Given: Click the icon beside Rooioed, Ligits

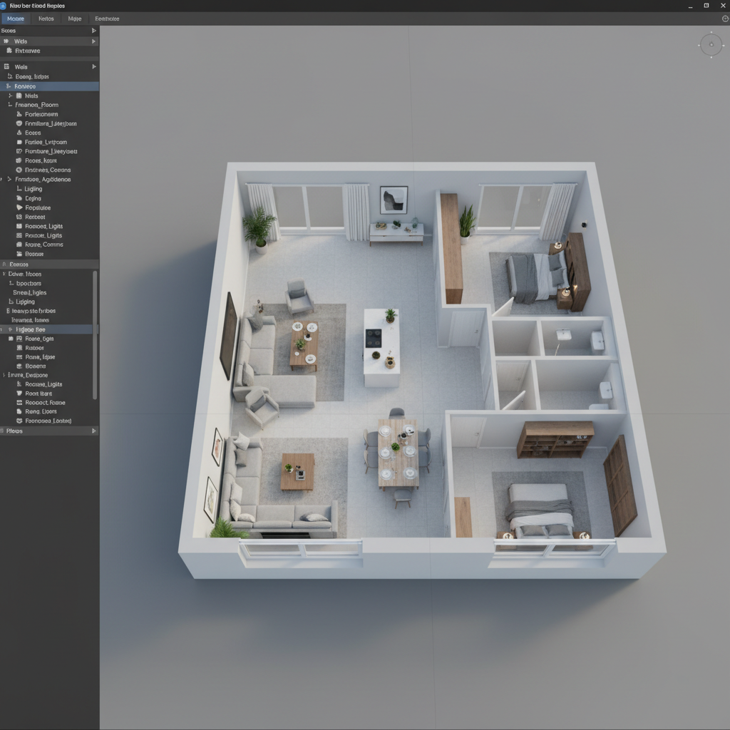Looking at the screenshot, I should [19, 226].
